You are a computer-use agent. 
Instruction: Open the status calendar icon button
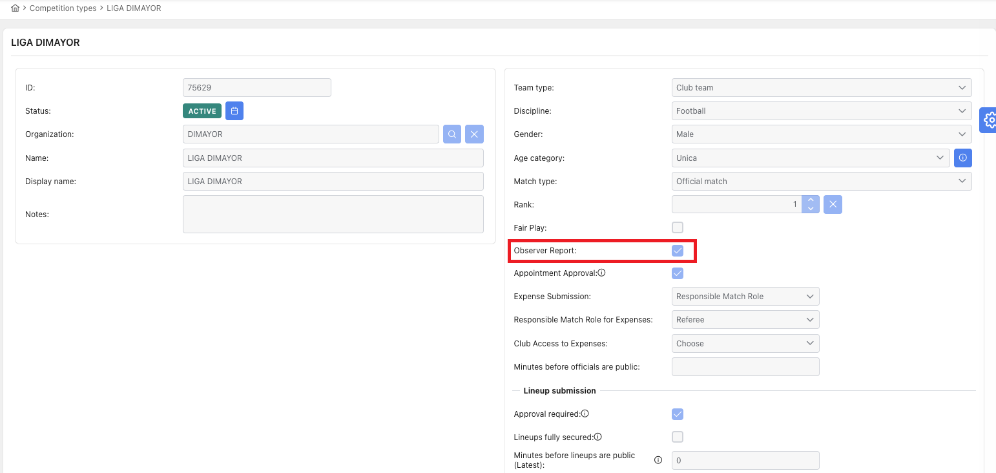234,111
